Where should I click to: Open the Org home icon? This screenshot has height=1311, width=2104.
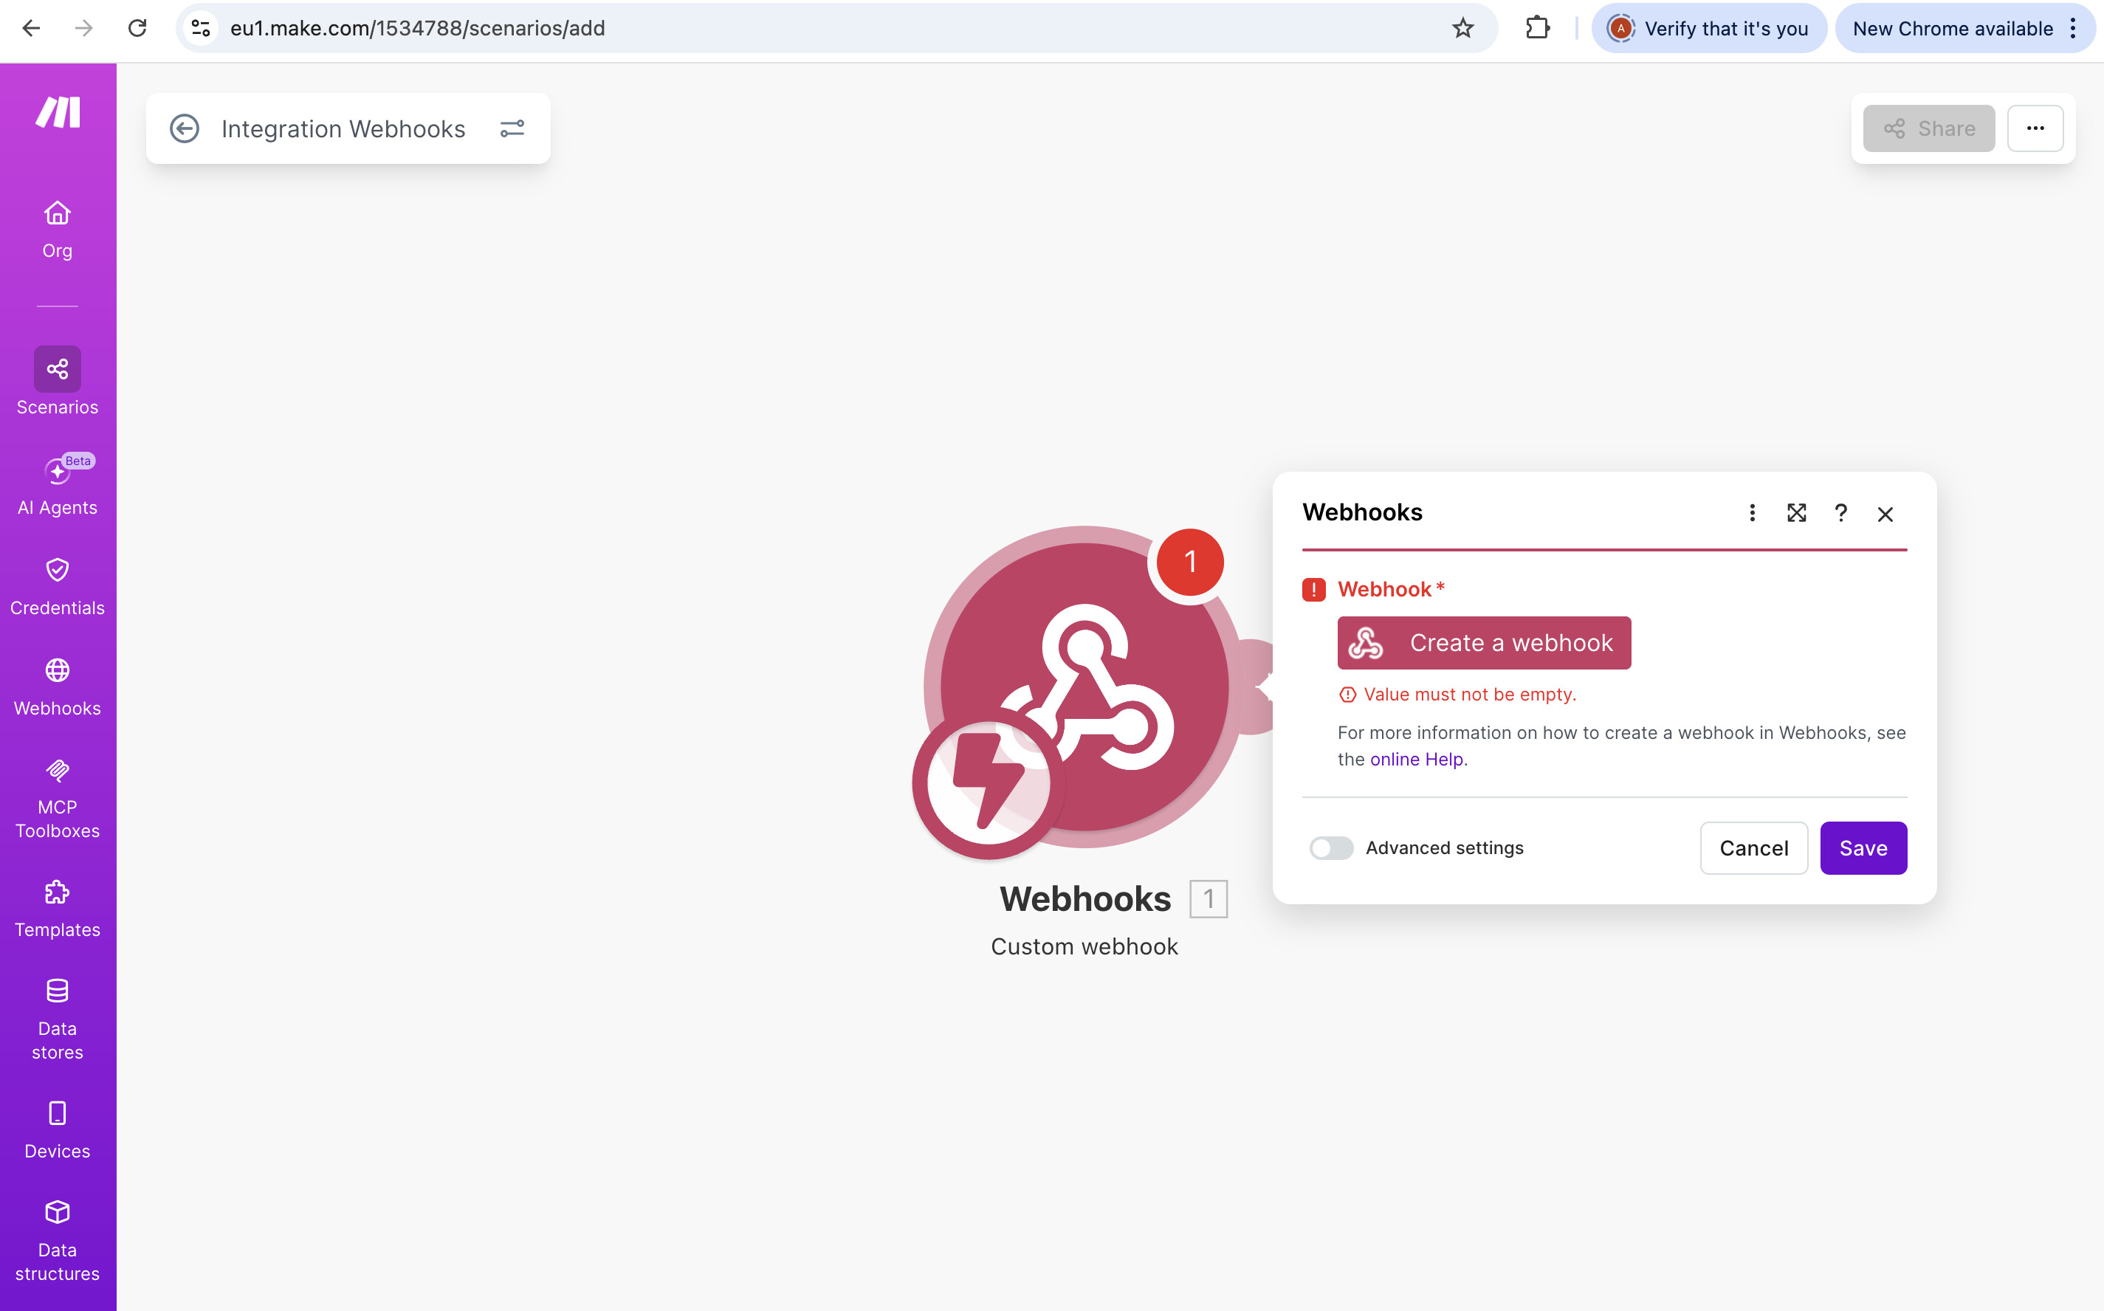[x=58, y=213]
